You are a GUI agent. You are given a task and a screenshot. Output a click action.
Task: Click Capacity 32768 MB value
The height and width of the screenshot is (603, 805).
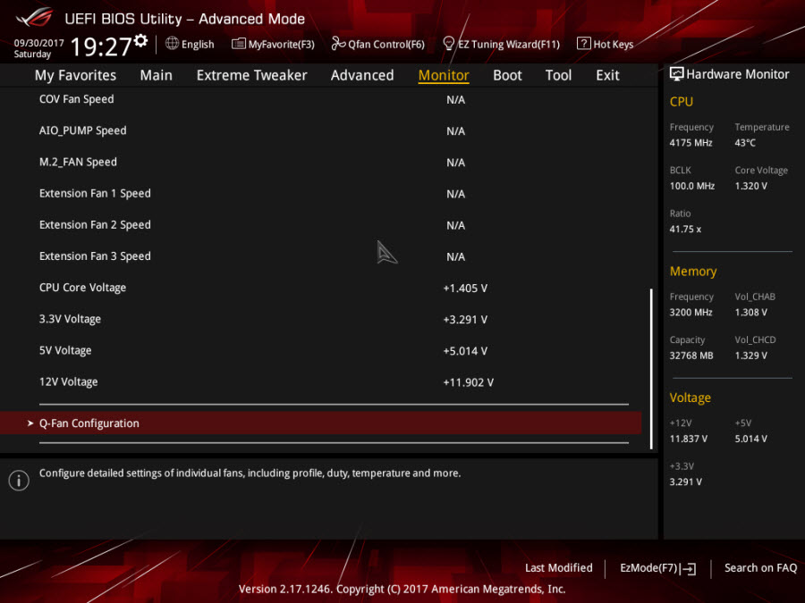[x=691, y=356]
